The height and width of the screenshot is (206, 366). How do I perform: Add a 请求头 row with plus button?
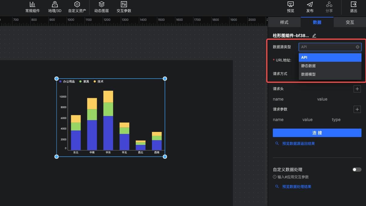357,89
